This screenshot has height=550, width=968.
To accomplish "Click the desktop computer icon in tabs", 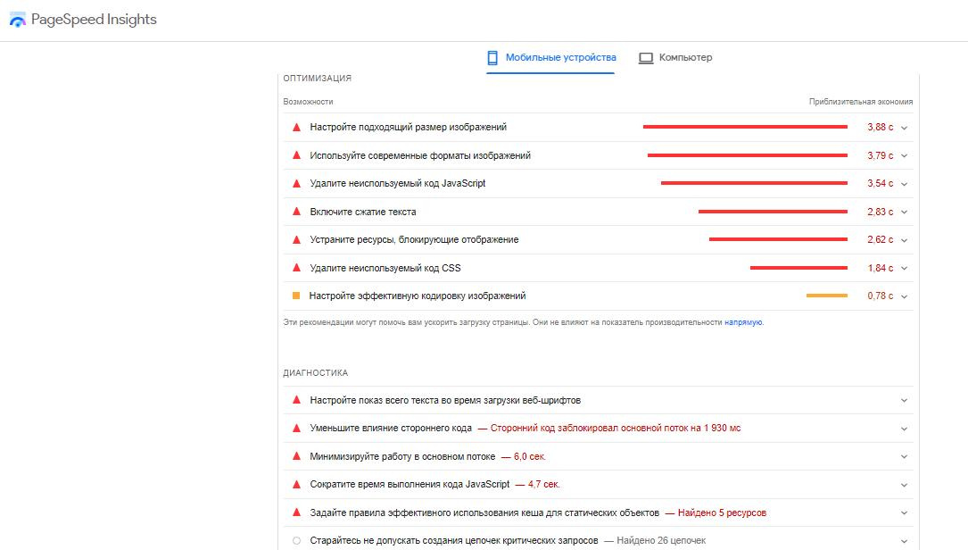I will [x=646, y=57].
